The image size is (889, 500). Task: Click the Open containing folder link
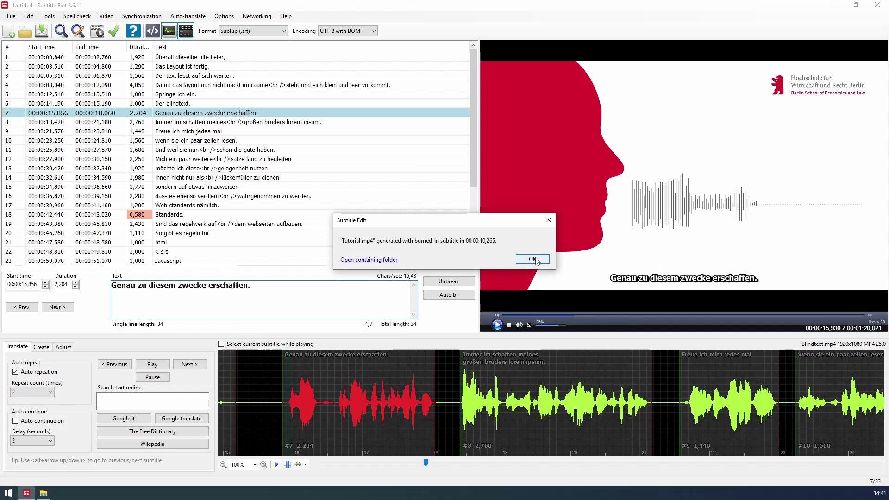[x=369, y=260]
